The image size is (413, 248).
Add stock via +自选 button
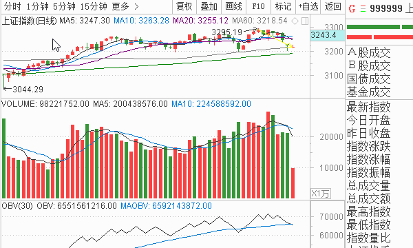click(x=308, y=6)
